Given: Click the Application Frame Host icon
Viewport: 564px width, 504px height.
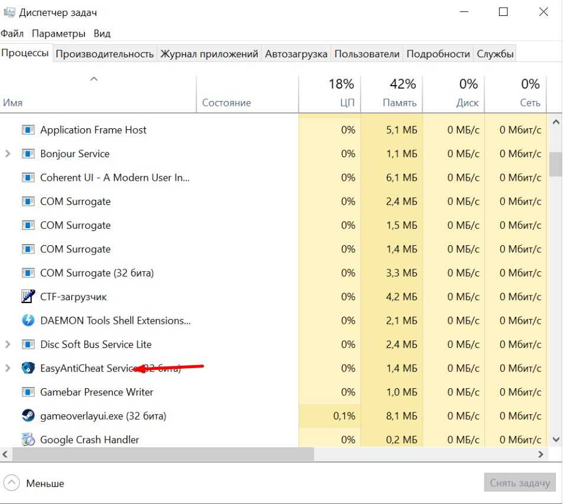Looking at the screenshot, I should (28, 130).
